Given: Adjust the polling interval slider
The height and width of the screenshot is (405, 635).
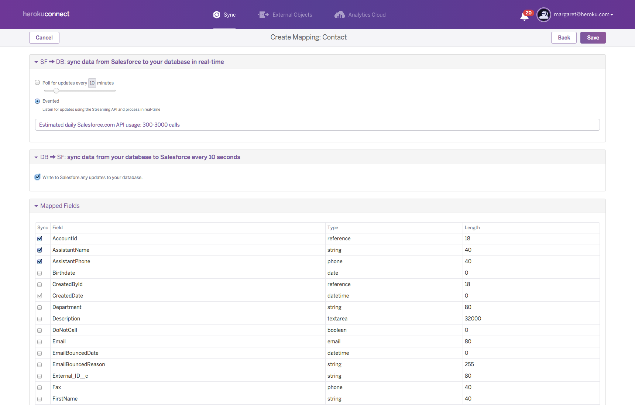Looking at the screenshot, I should coord(56,90).
